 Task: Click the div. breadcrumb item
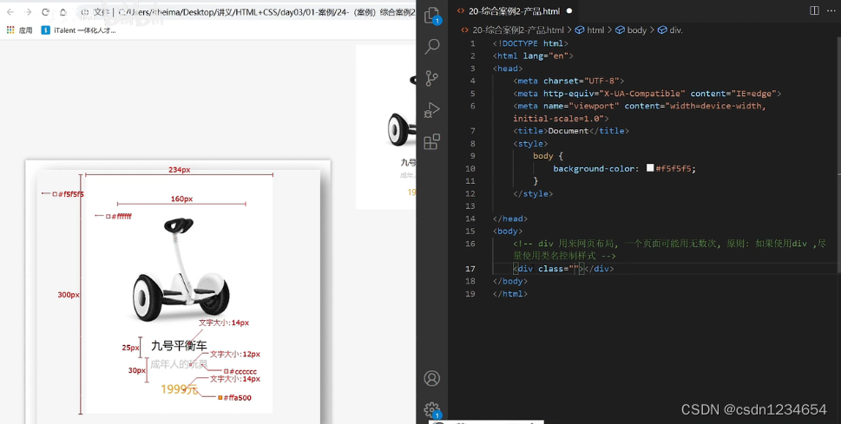tap(670, 30)
